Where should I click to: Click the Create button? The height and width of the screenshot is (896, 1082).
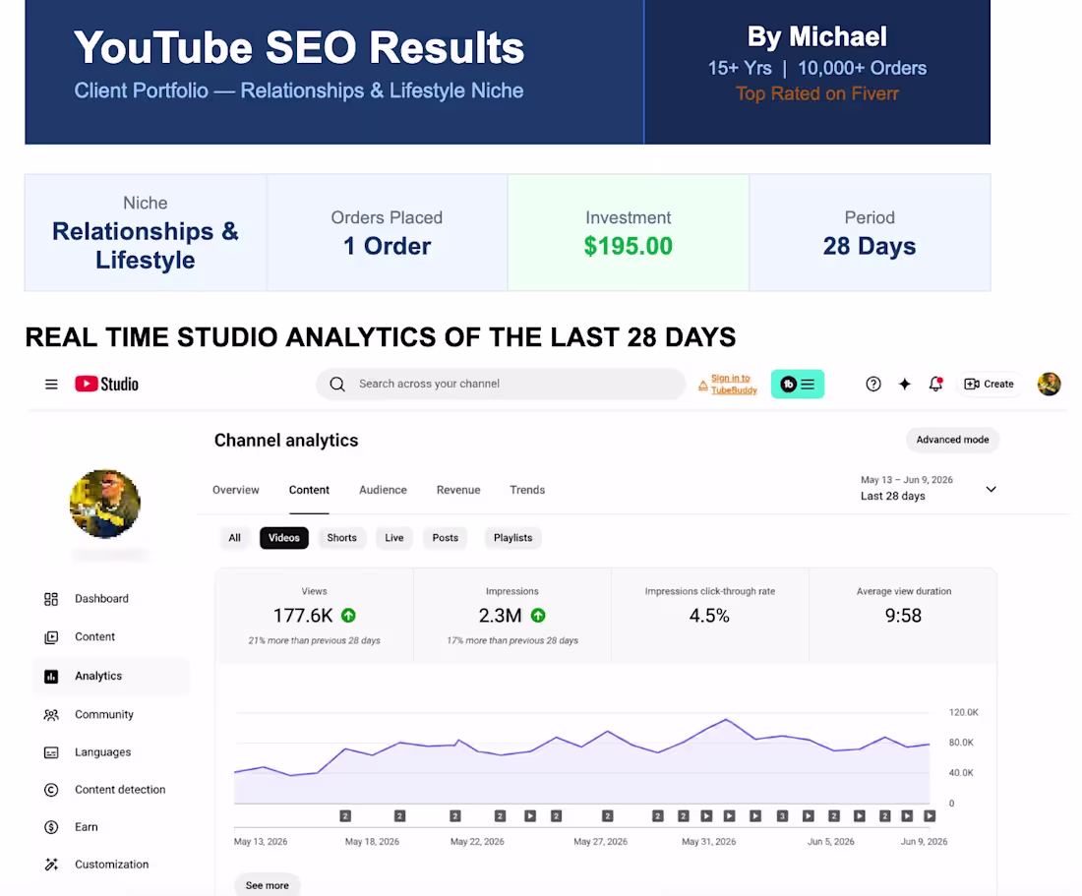point(989,385)
